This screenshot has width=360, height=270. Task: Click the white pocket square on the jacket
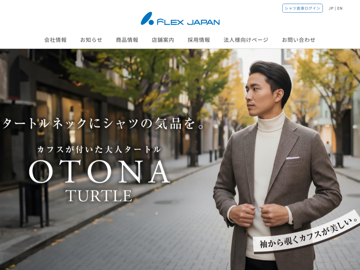[292, 158]
